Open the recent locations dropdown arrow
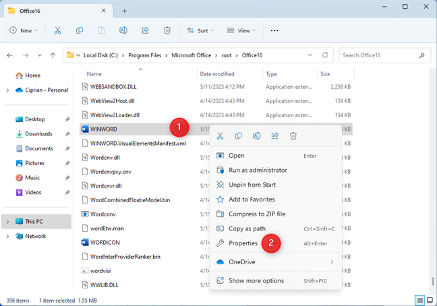437x306 pixels. tap(40, 55)
